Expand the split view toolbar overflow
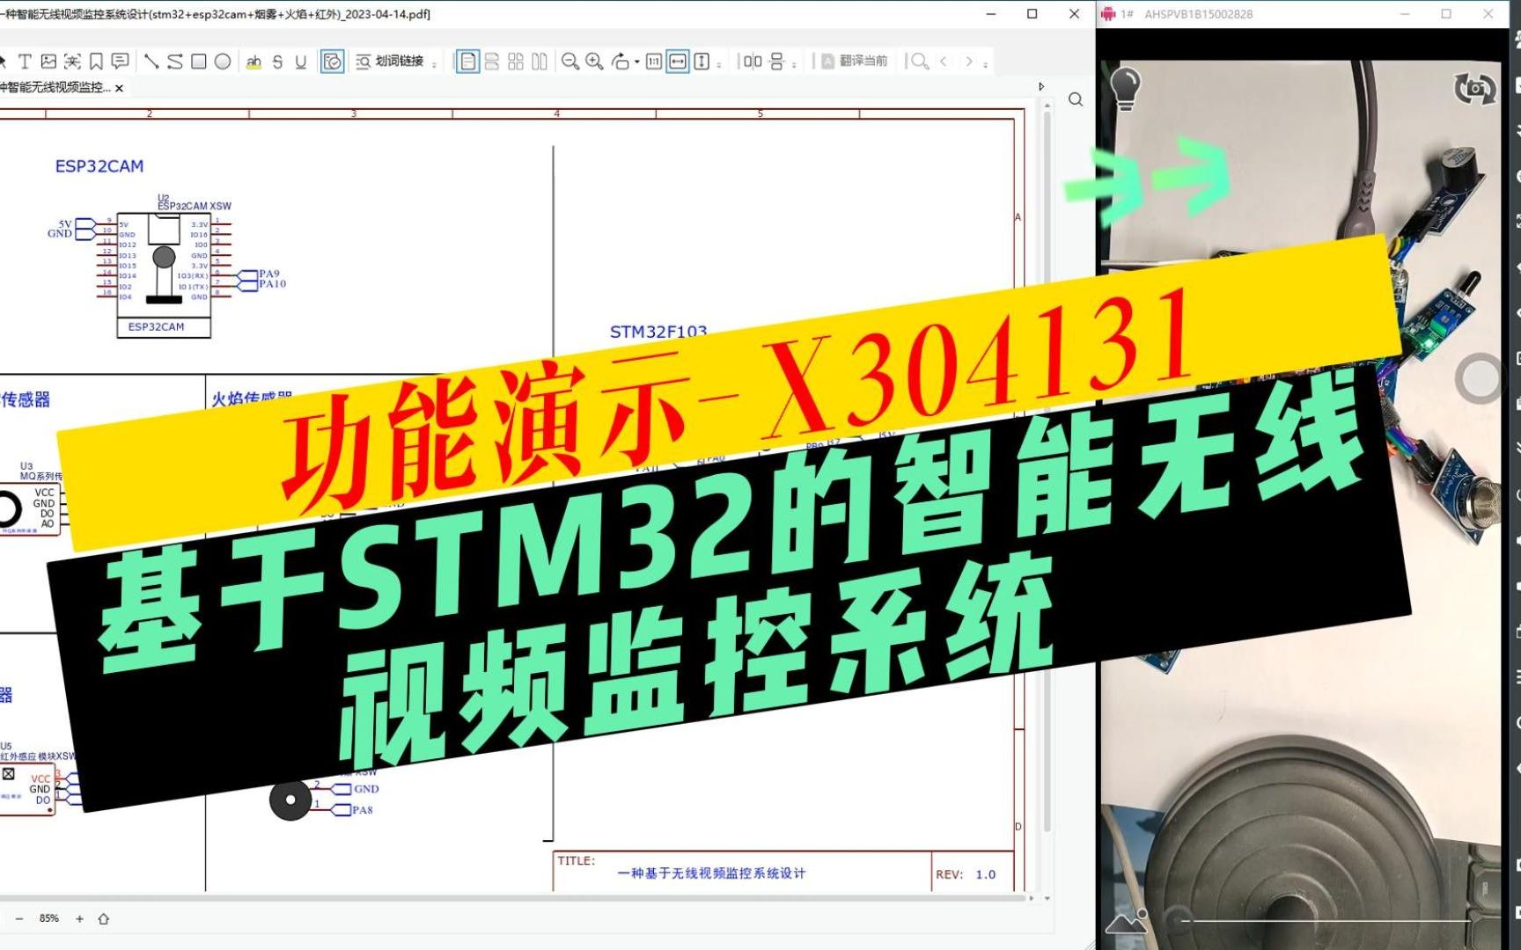Image resolution: width=1521 pixels, height=950 pixels. point(795,63)
